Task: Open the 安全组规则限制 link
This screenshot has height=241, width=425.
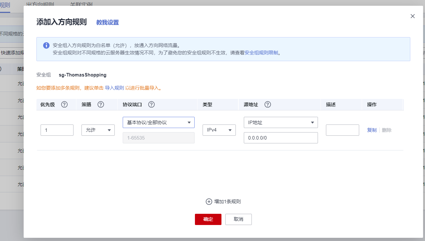Action: [261, 53]
